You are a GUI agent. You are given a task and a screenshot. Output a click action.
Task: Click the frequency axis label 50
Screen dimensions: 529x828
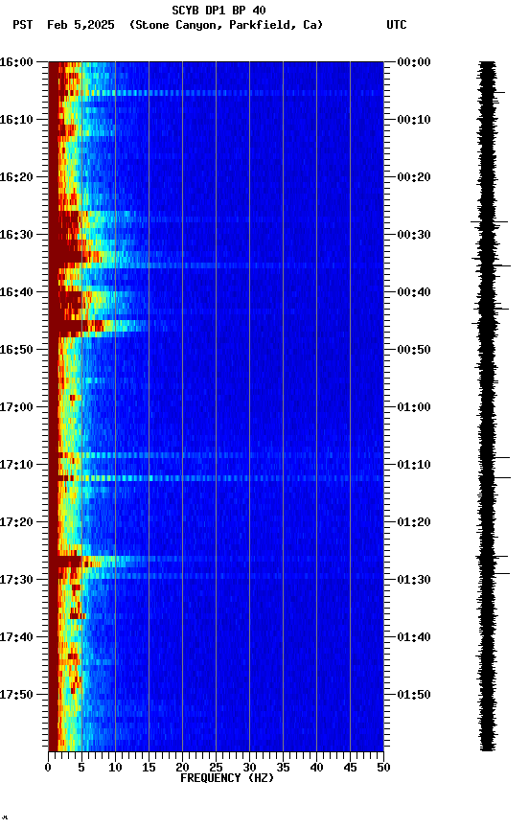(x=384, y=768)
